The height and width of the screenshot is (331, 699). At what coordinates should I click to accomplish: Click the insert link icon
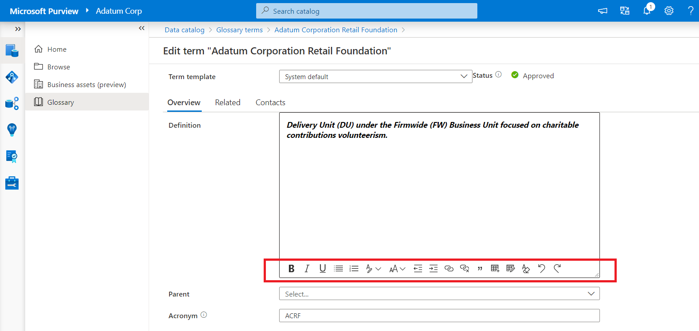[x=449, y=269]
